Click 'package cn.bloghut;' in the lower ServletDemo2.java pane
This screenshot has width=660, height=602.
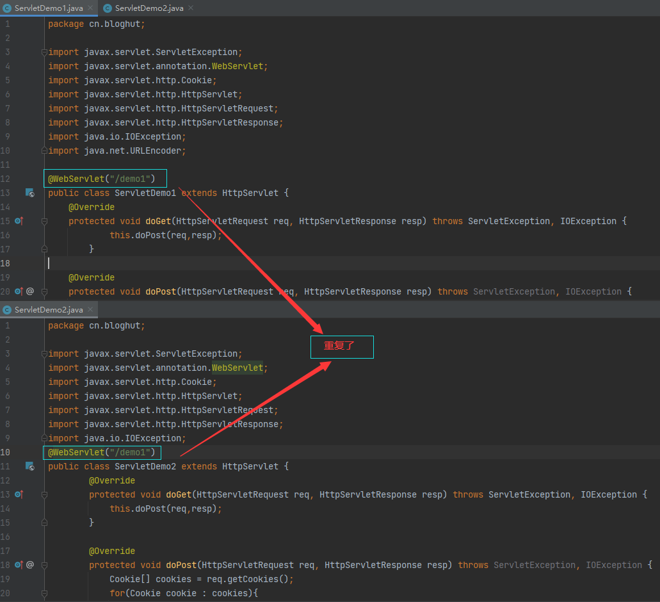point(97,326)
